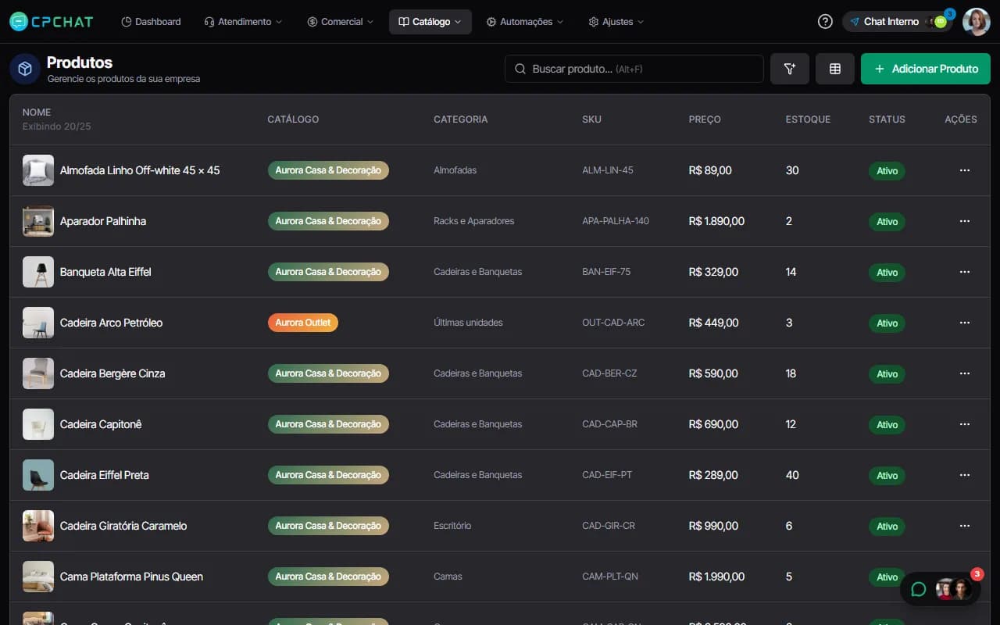Open Chat Interno
Screen dimensions: 1000x625
(x=897, y=22)
